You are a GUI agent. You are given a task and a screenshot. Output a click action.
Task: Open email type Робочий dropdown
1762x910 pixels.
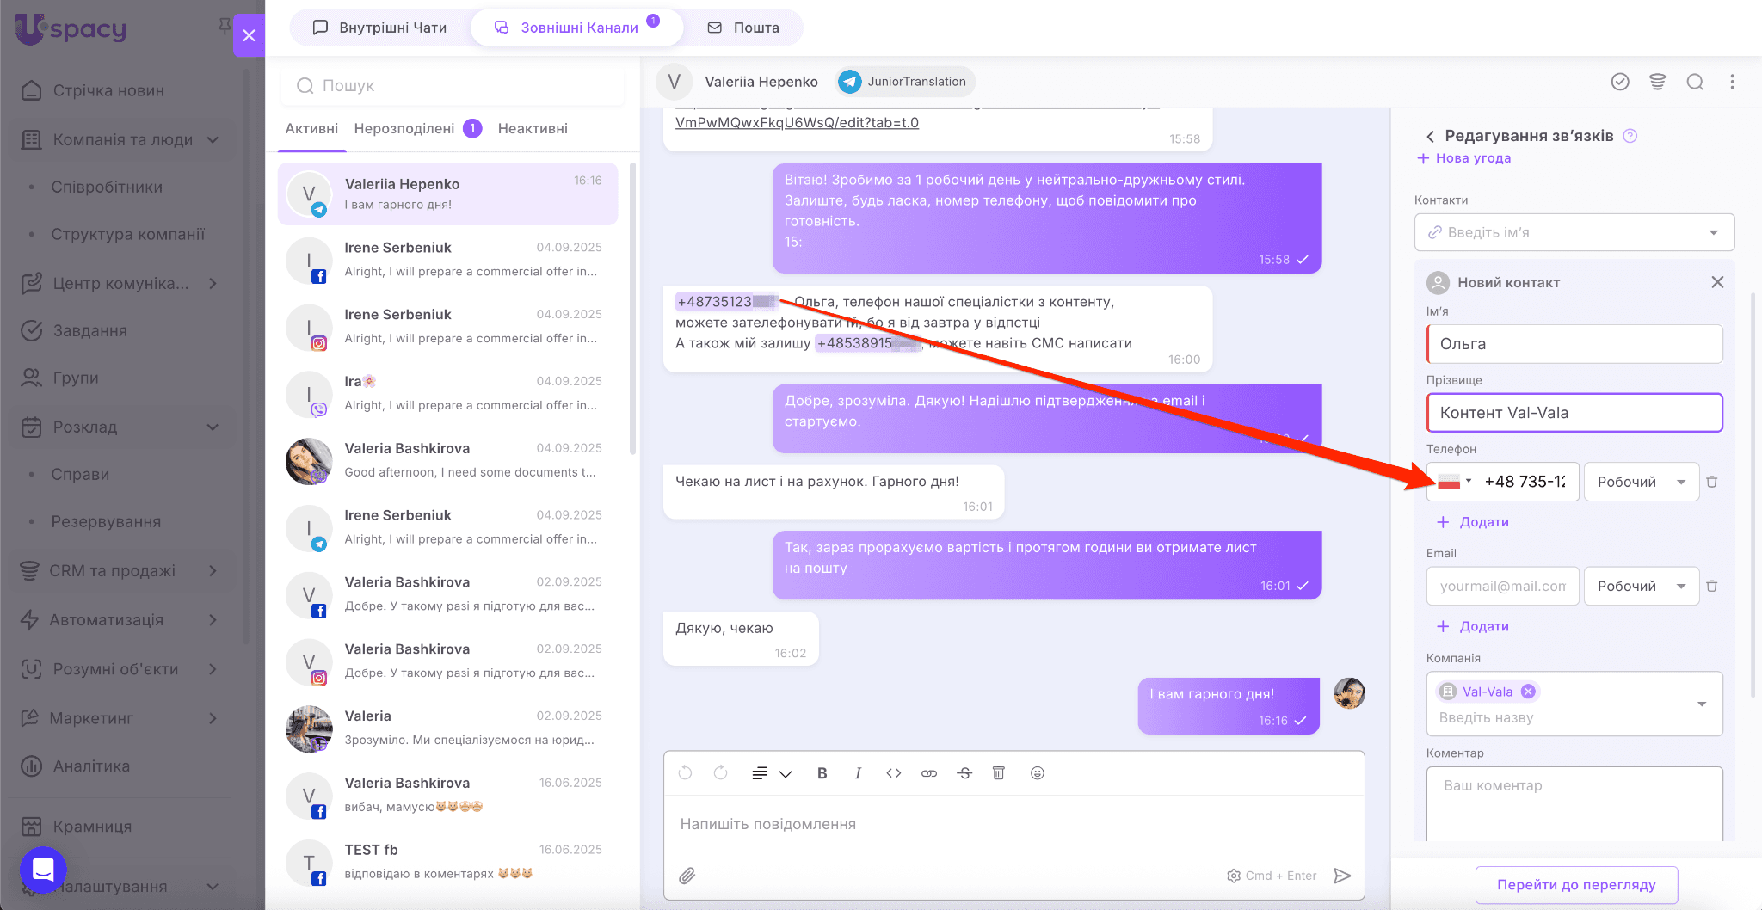tap(1642, 586)
